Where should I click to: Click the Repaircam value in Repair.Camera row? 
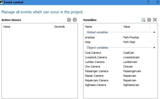[x=130, y=76]
